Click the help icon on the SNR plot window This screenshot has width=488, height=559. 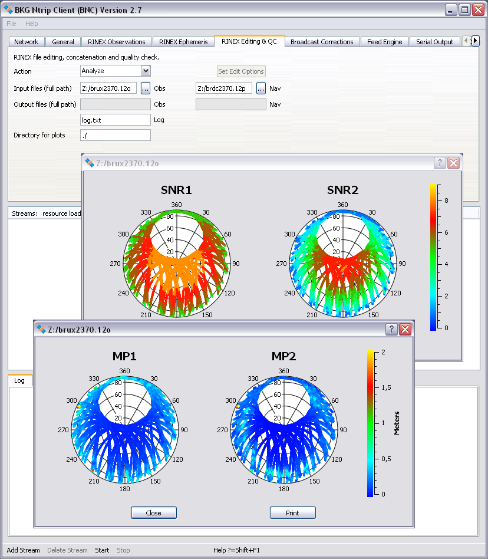(440, 163)
